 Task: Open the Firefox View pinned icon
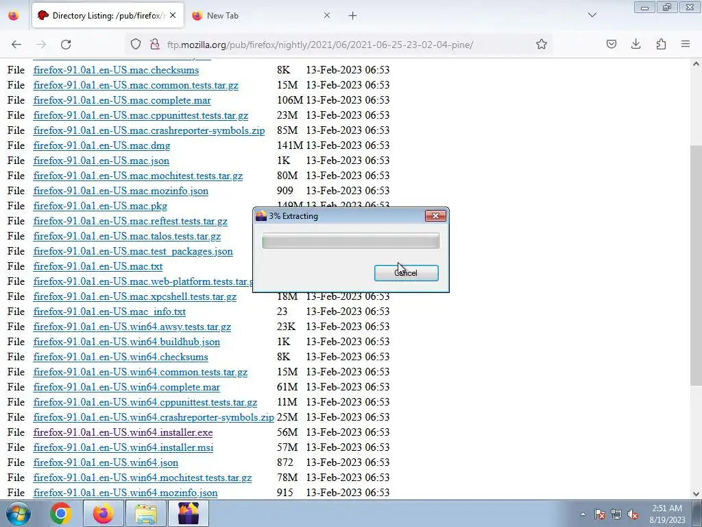(x=14, y=16)
